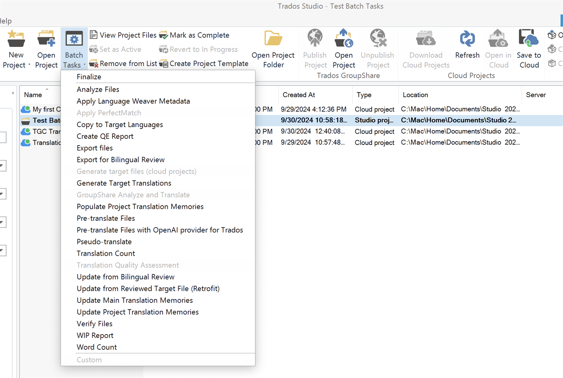Sort by Location column header
This screenshot has width=563, height=378.
(415, 95)
